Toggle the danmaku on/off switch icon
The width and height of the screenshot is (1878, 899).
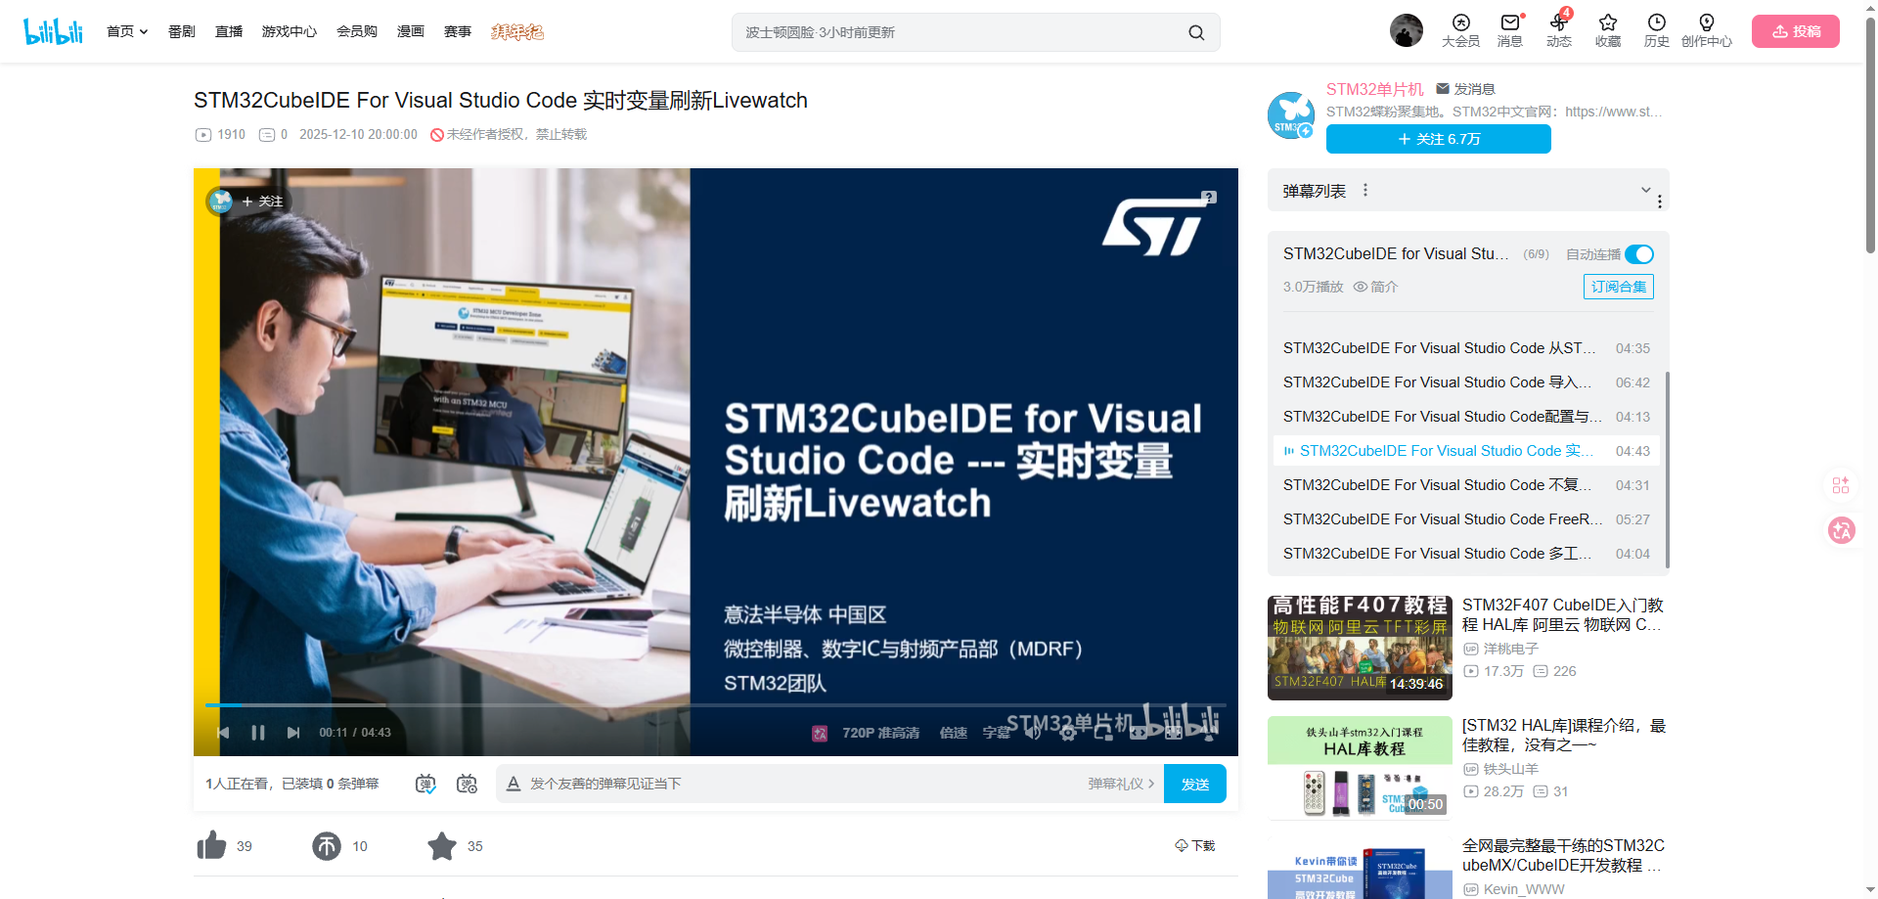click(425, 784)
